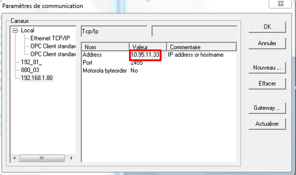Click the Port value field
The image size is (296, 175).
click(x=137, y=63)
